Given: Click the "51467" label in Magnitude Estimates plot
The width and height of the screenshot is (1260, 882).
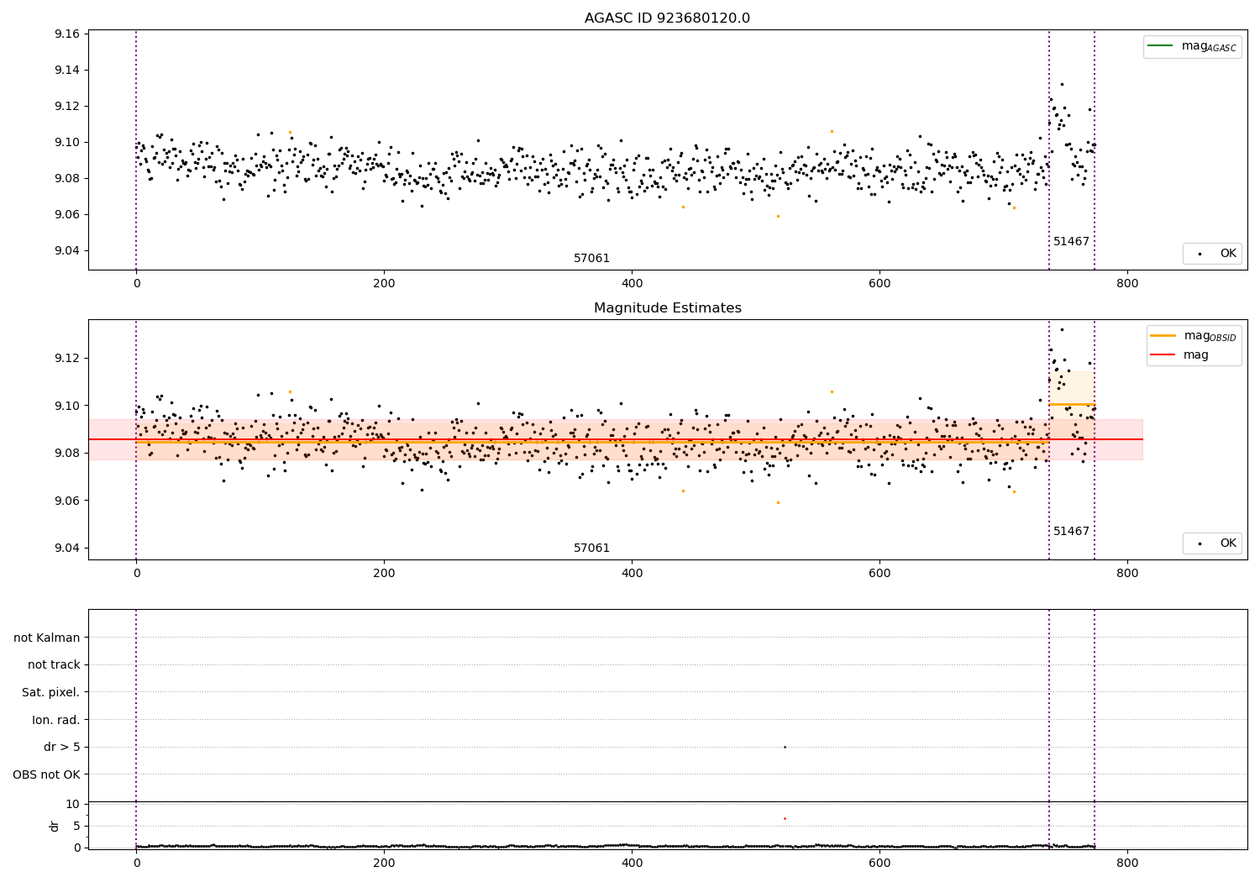Looking at the screenshot, I should (x=1071, y=532).
